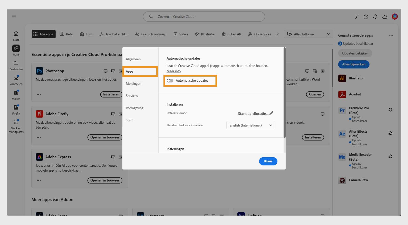Update Media Encoder (Beta) via refresh icon
Screen dimensions: 408x225
390,156
